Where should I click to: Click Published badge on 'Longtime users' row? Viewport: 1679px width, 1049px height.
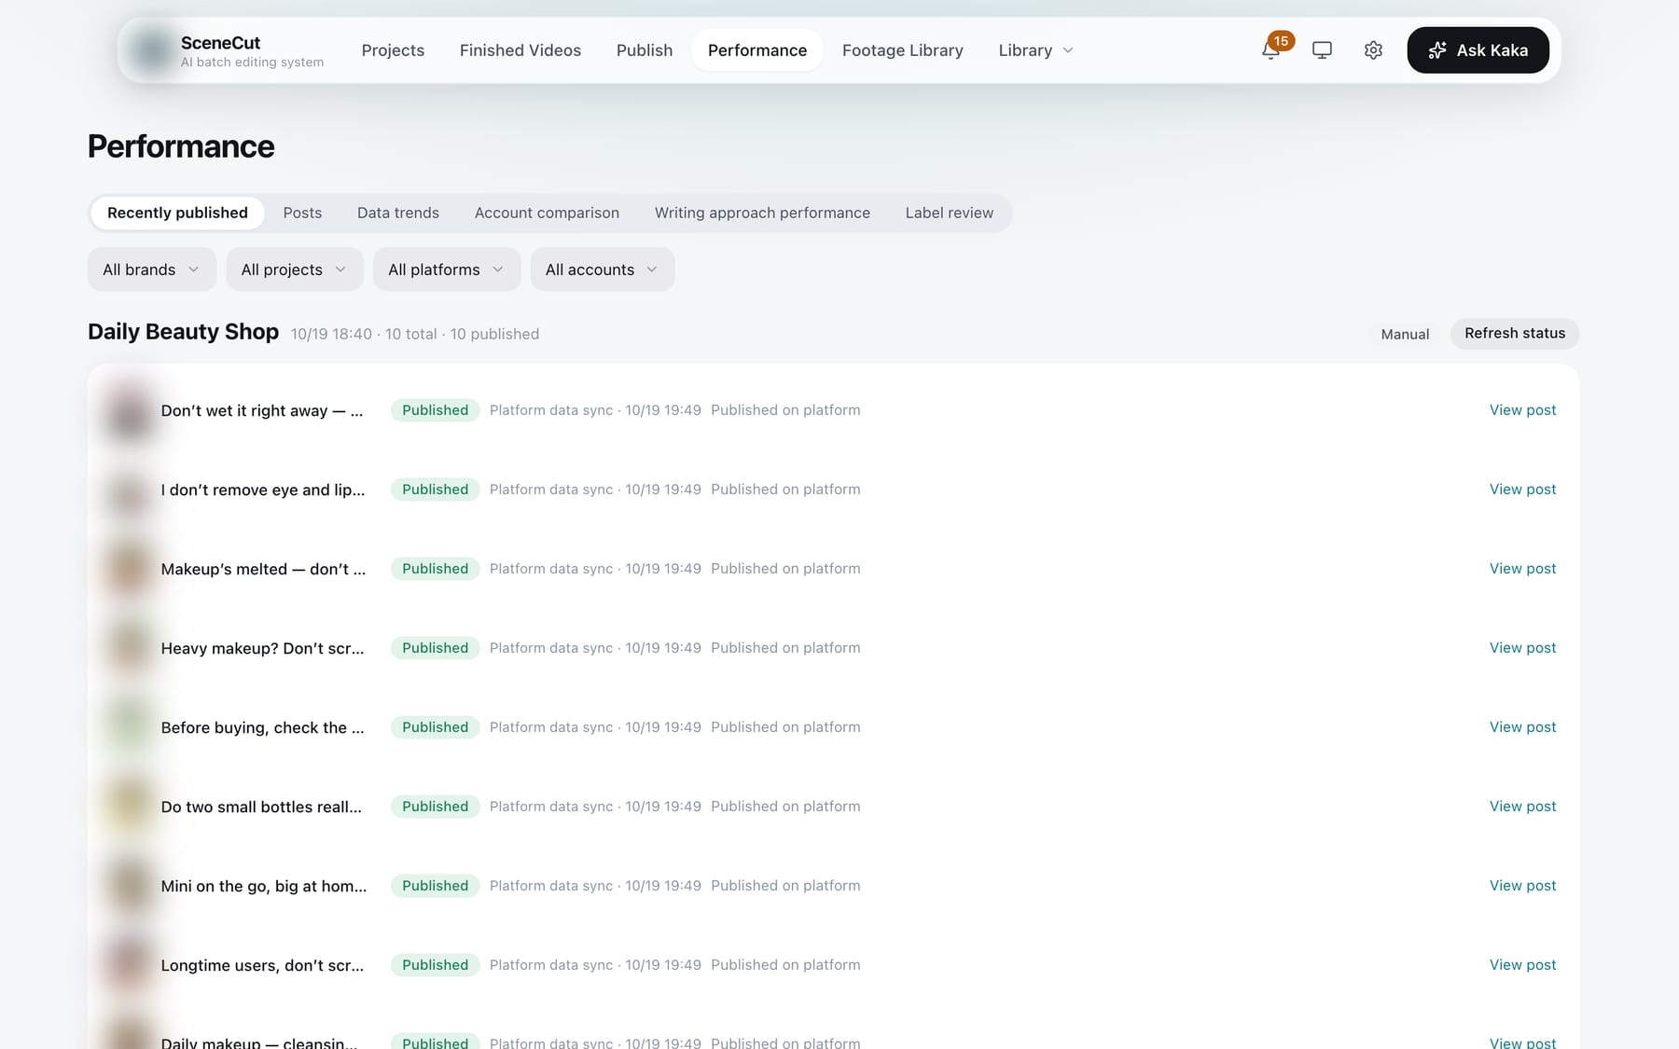click(435, 965)
